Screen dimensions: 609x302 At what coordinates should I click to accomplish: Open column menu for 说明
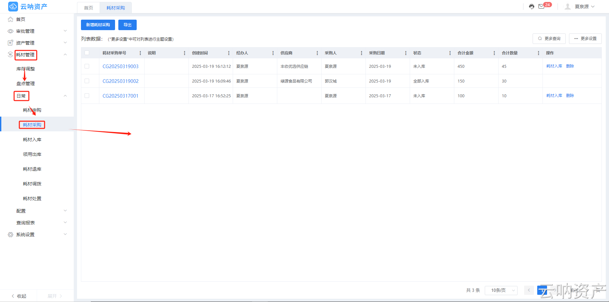[x=185, y=53]
